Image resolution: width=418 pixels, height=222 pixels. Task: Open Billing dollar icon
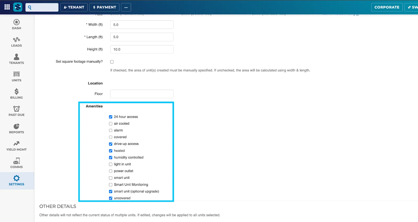[16, 91]
